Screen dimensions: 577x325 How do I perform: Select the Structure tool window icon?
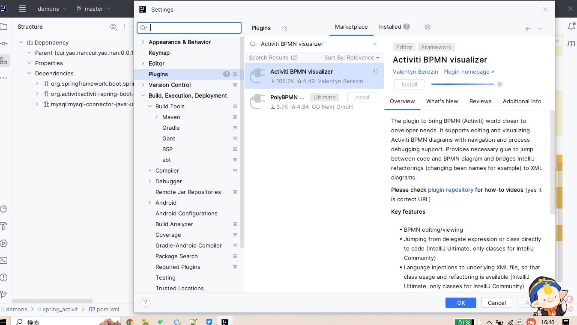3,61
